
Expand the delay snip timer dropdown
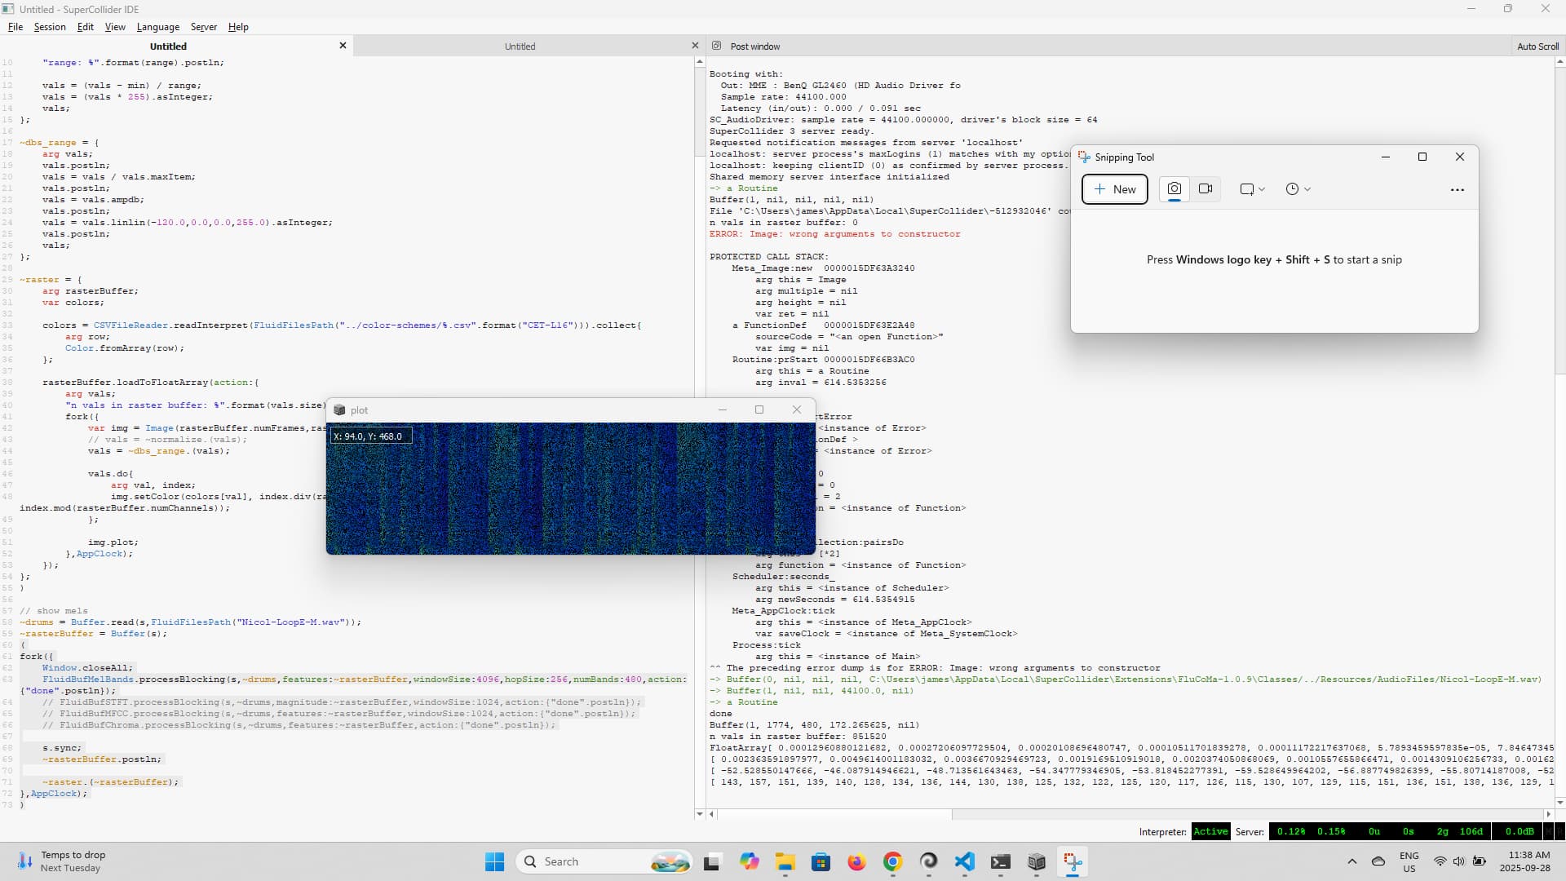(1298, 188)
